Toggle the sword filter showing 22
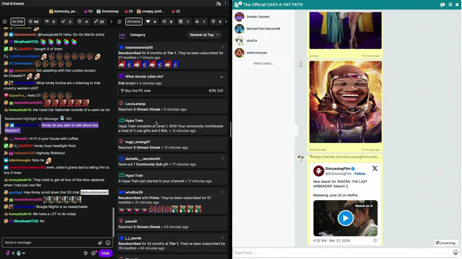The width and height of the screenshot is (462, 259). (x=99, y=22)
